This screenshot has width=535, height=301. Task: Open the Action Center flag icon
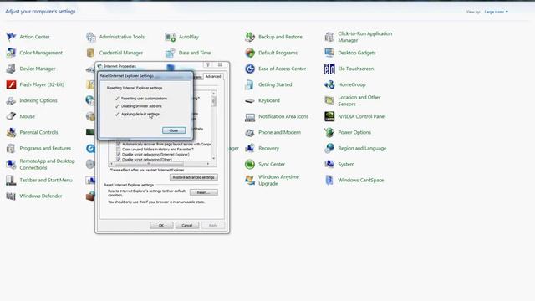click(x=11, y=37)
